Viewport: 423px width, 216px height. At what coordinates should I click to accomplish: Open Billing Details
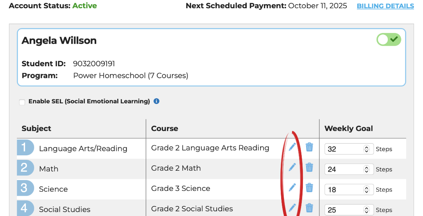coord(385,6)
